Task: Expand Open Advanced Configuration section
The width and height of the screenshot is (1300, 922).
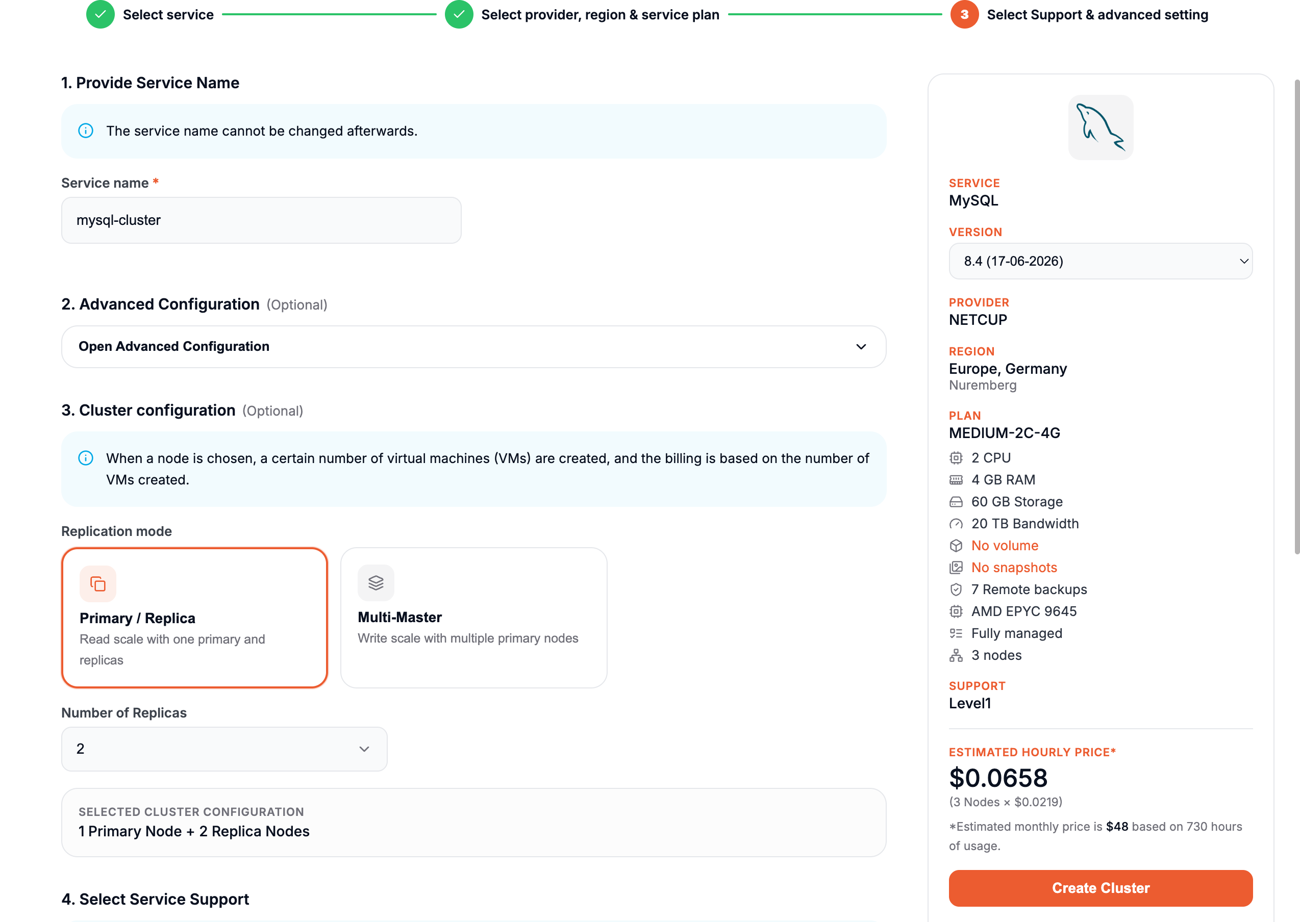Action: [x=473, y=346]
